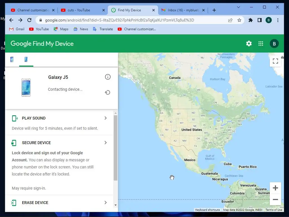Click the panel scrollbar up arrow
The height and width of the screenshot is (217, 289).
[x=115, y=113]
